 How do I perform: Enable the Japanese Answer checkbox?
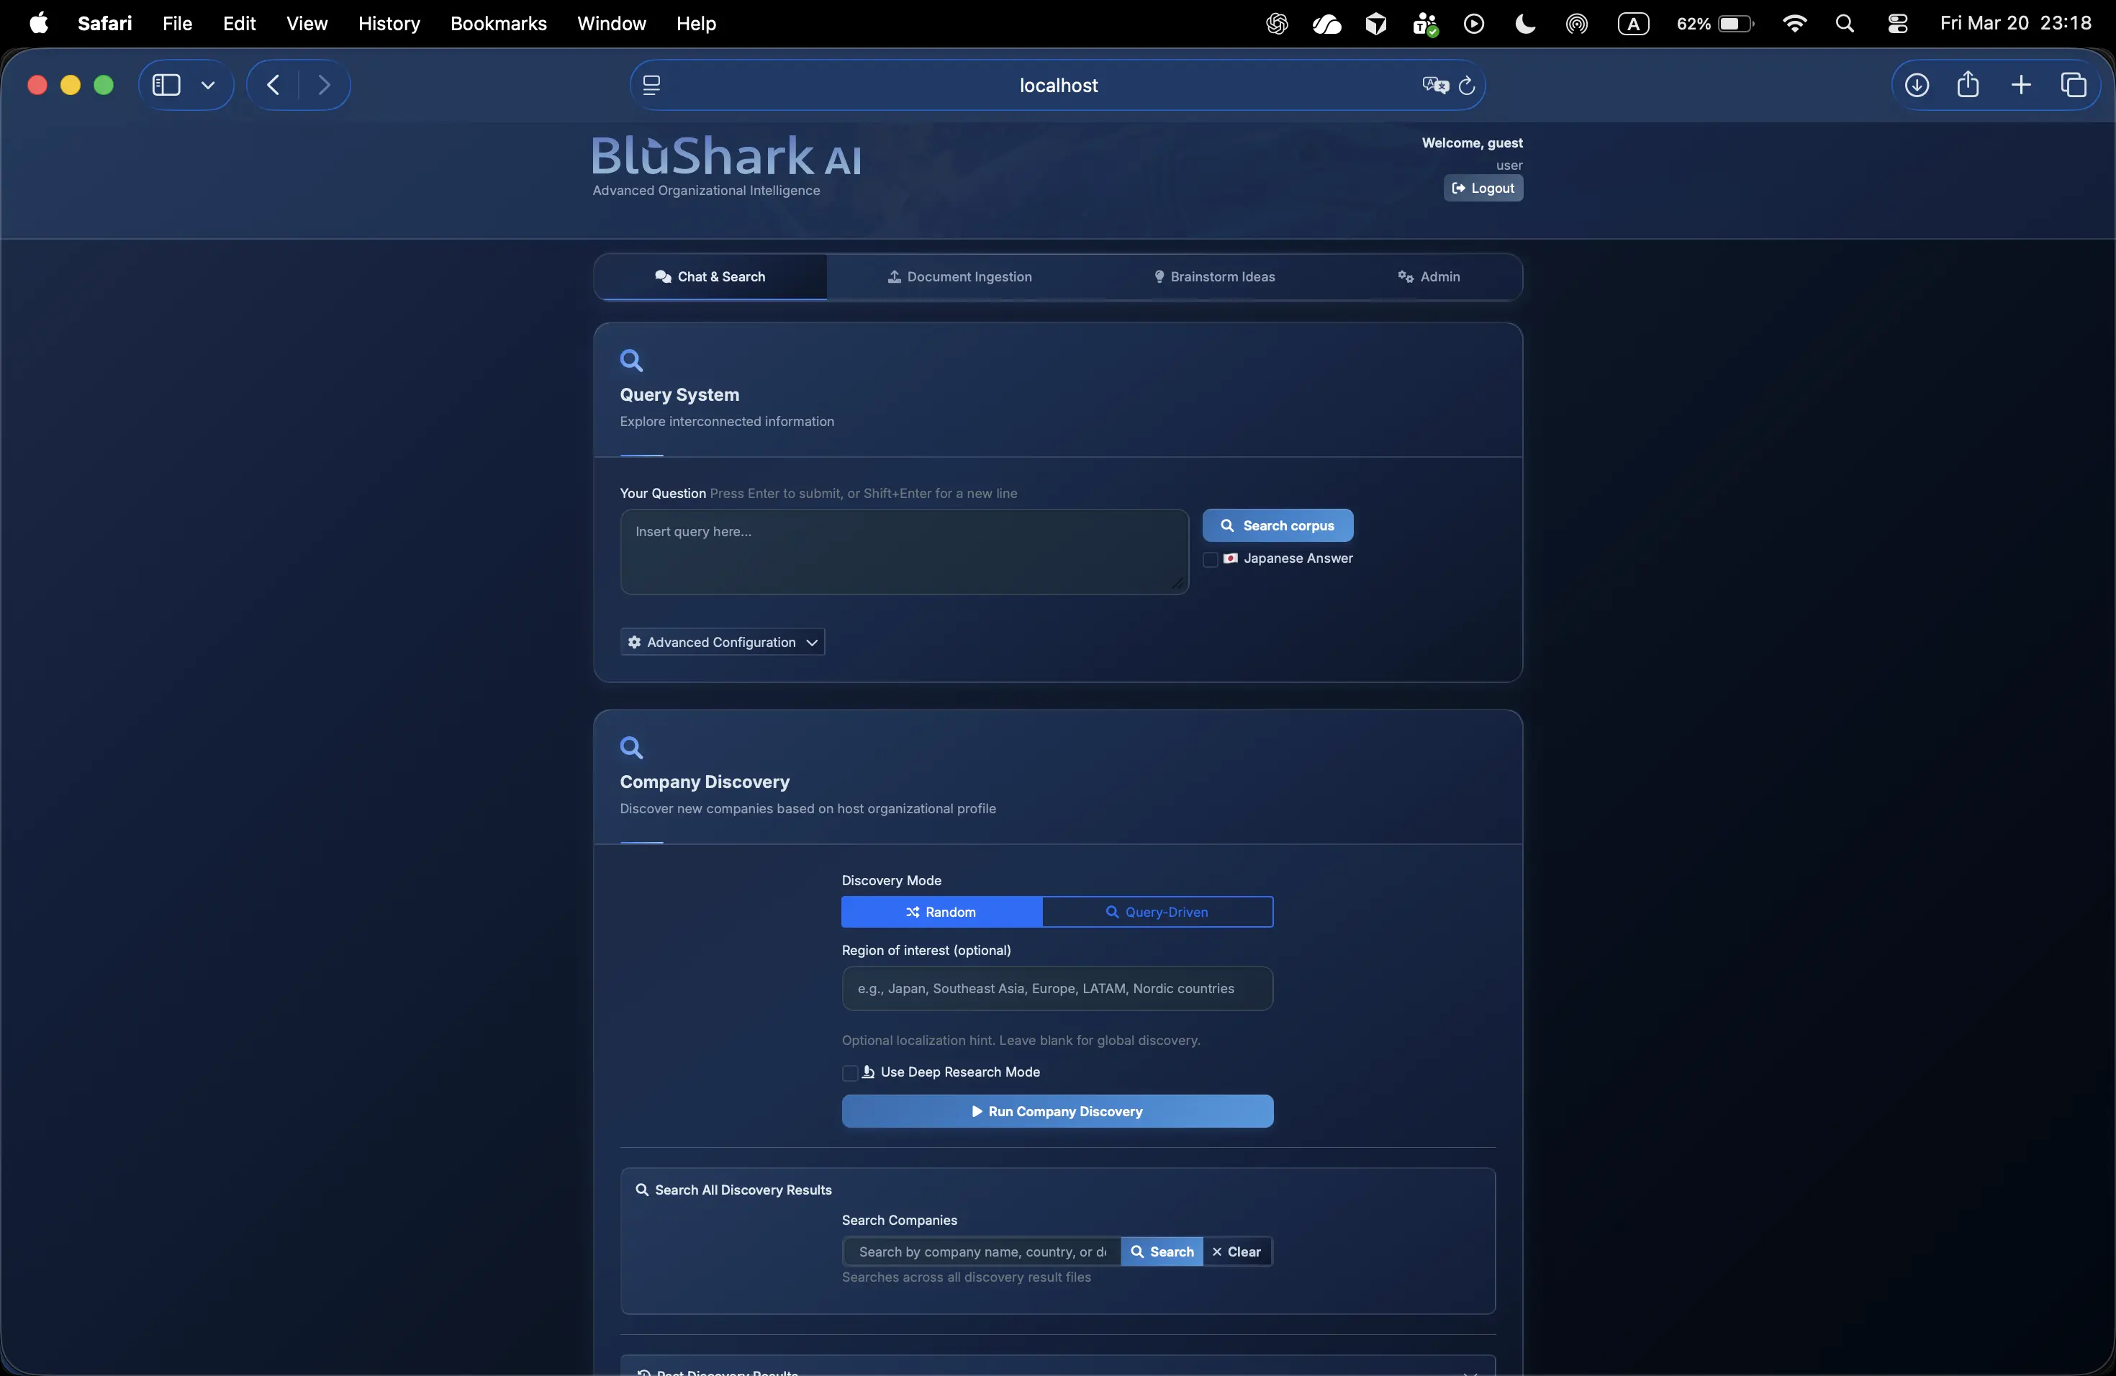(1210, 559)
